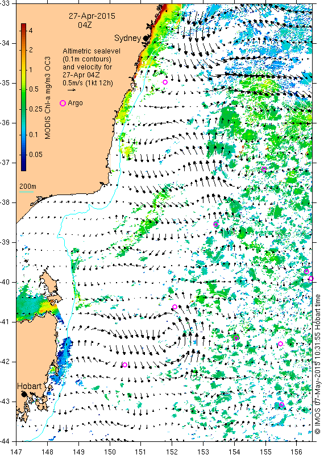Screen dimensions: 324x455
Task: Click the green section of colorbar at 0.25
Action: pyautogui.click(x=23, y=109)
